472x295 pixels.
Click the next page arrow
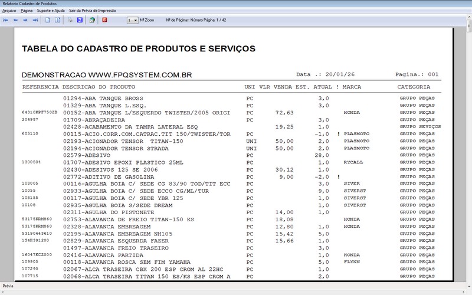click(x=25, y=20)
